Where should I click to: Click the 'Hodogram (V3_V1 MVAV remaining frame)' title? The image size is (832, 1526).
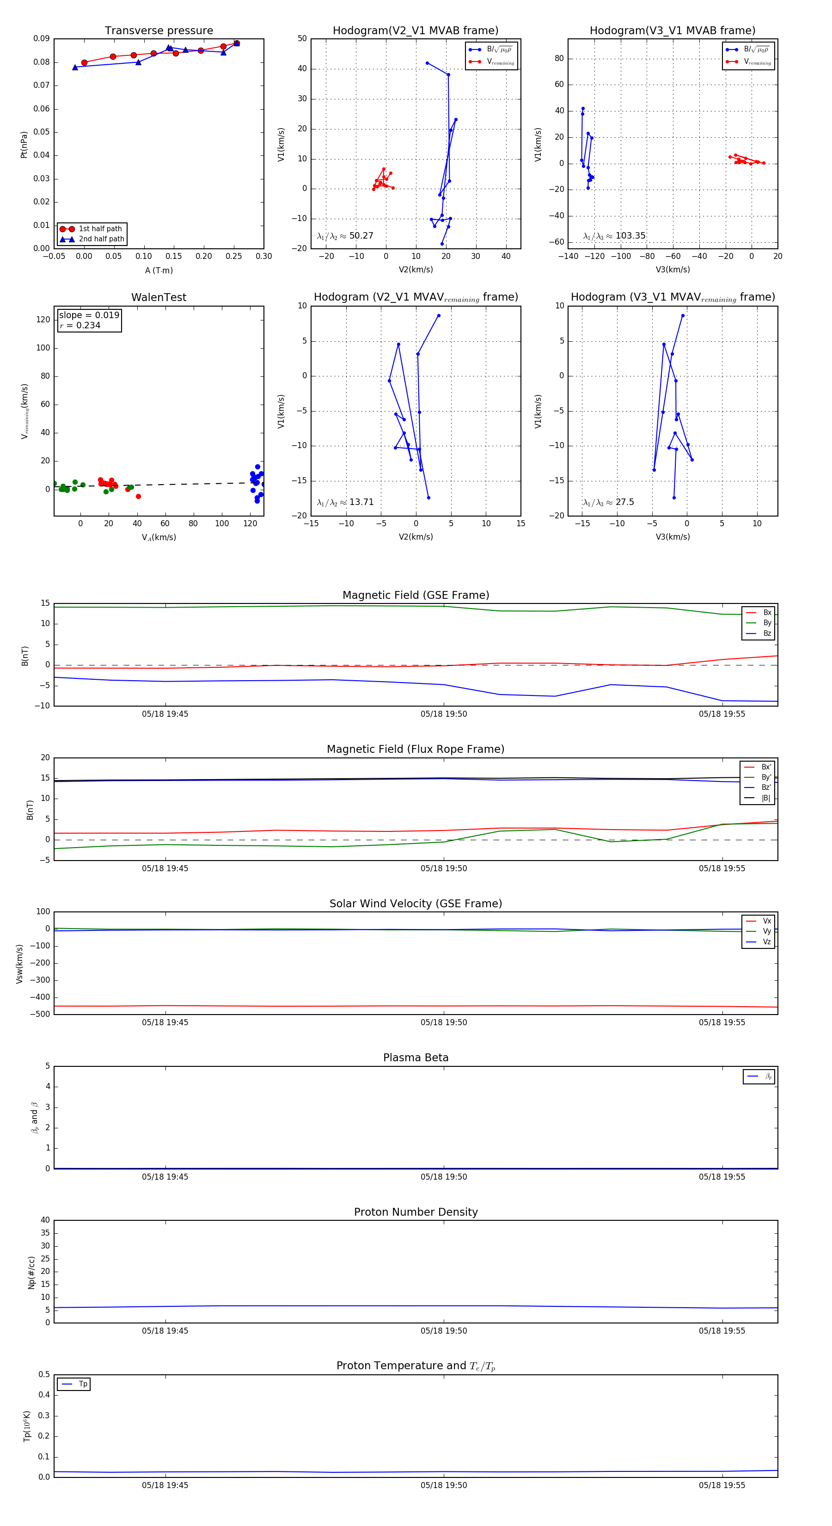pos(673,297)
